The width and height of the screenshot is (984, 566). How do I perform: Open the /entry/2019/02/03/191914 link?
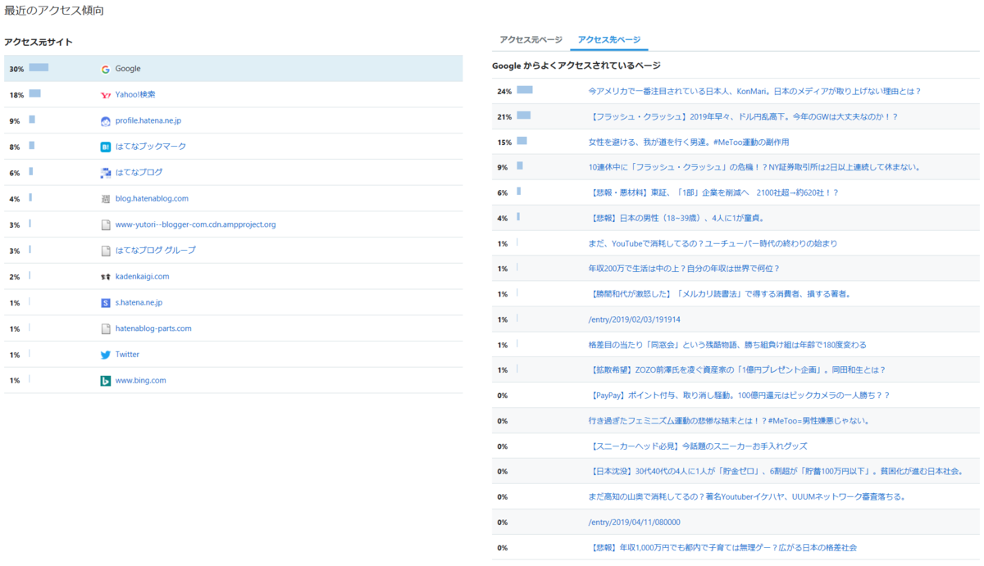[x=635, y=319]
